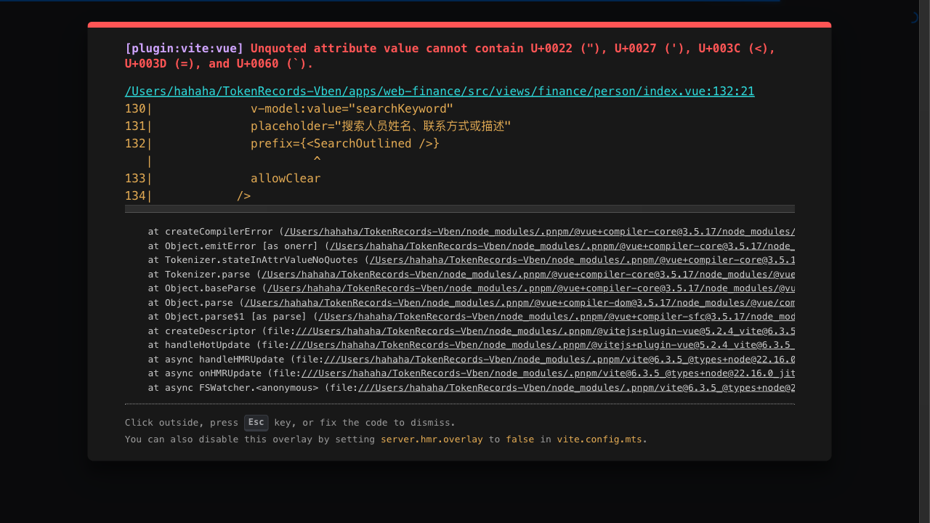Open the createDescriptor stack trace link
This screenshot has height=523, width=930.
tap(544, 331)
